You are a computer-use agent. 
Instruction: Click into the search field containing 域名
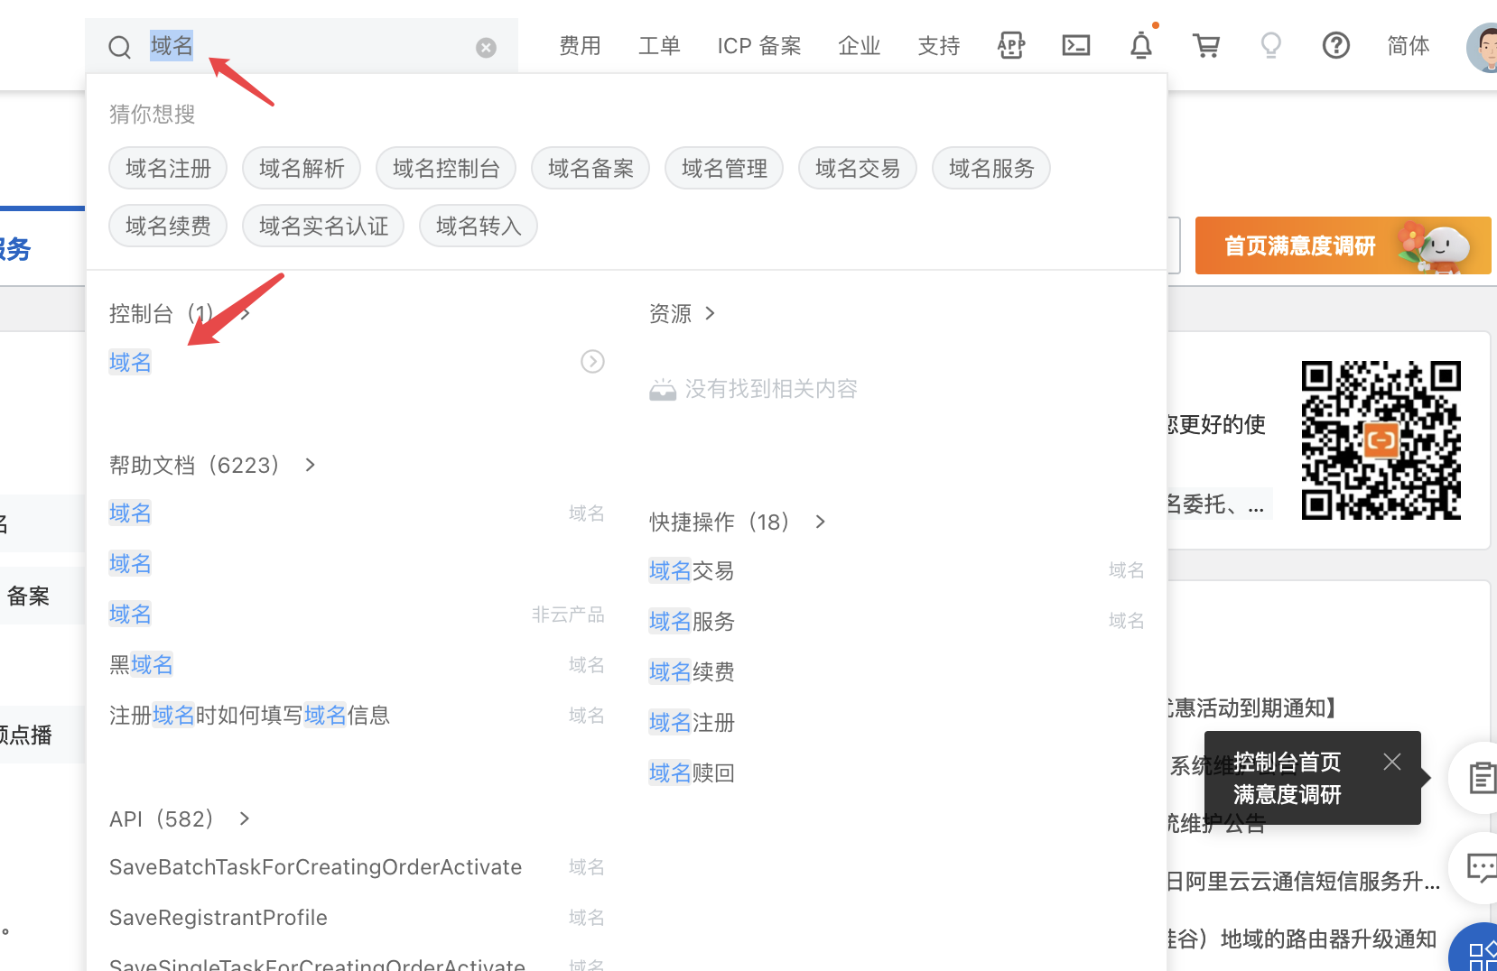pyautogui.click(x=302, y=46)
